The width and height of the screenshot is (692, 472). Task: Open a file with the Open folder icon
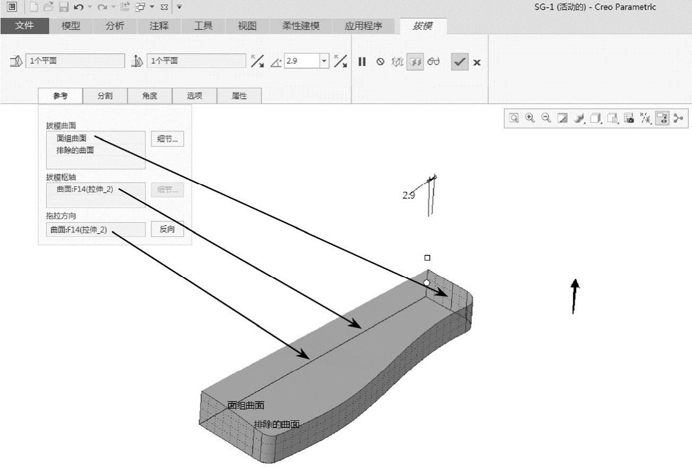click(x=49, y=7)
